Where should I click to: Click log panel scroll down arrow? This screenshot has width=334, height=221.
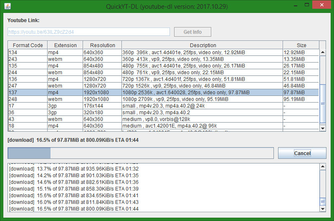pos(323,208)
